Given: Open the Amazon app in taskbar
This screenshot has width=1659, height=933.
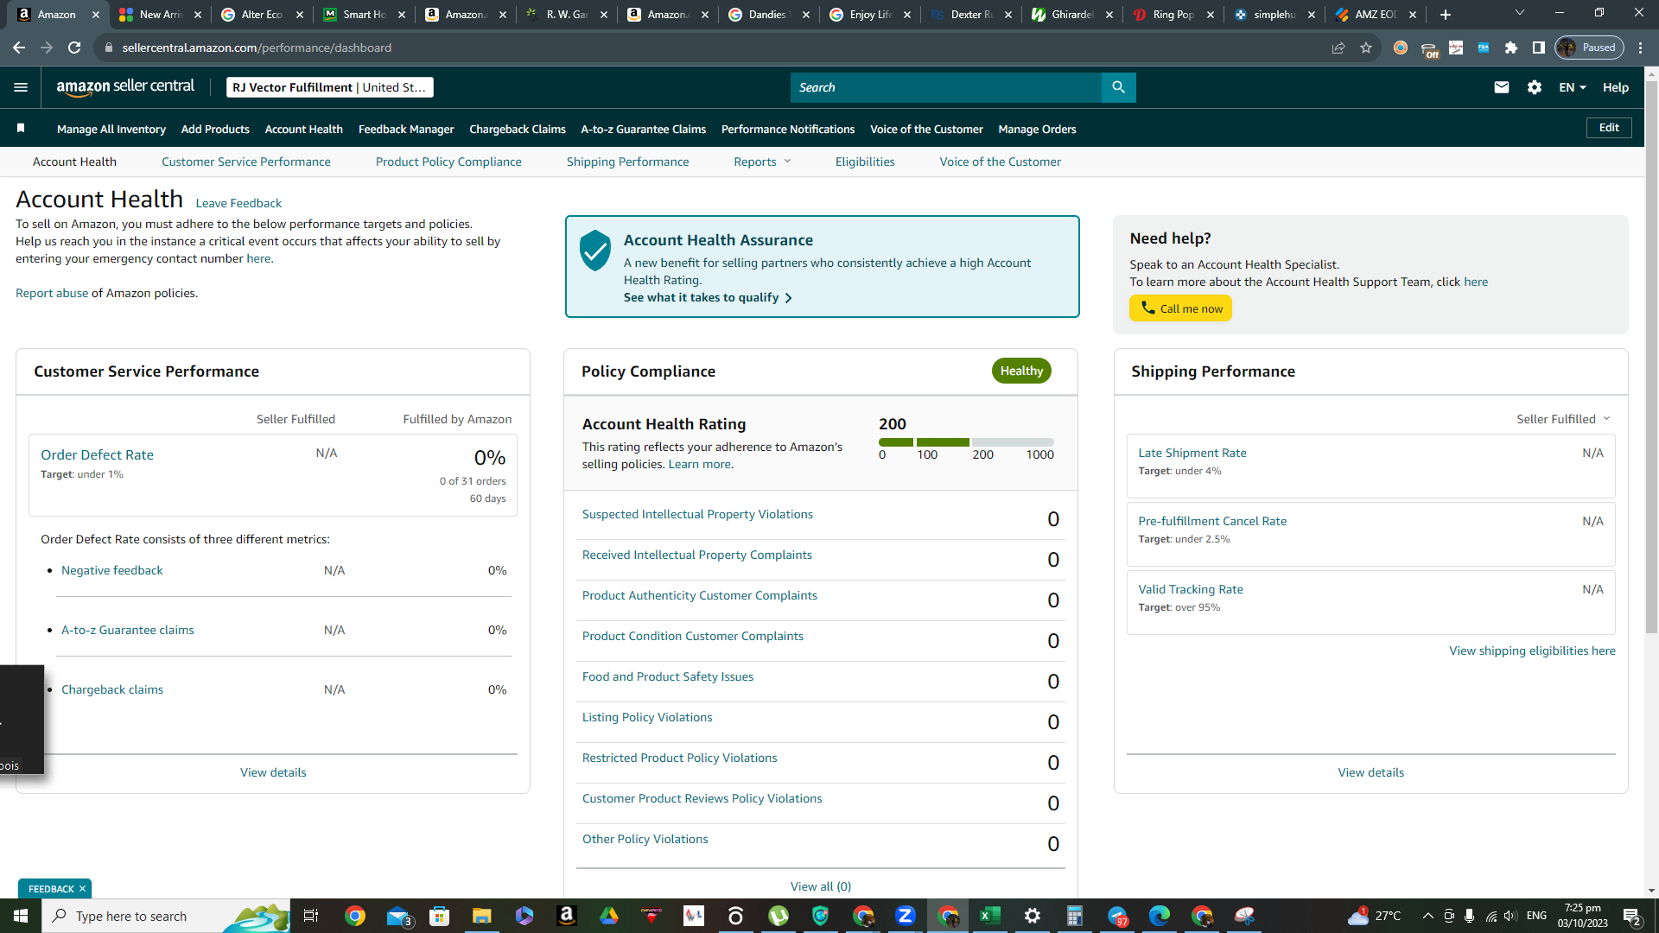Looking at the screenshot, I should [x=567, y=916].
